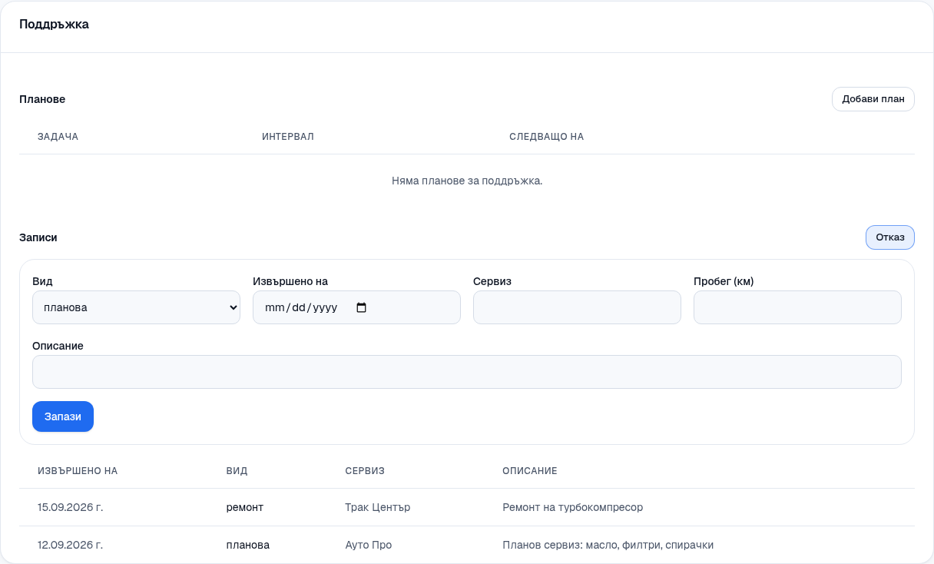Expand the Вид dropdown showing планова
This screenshot has width=934, height=564.
click(136, 307)
